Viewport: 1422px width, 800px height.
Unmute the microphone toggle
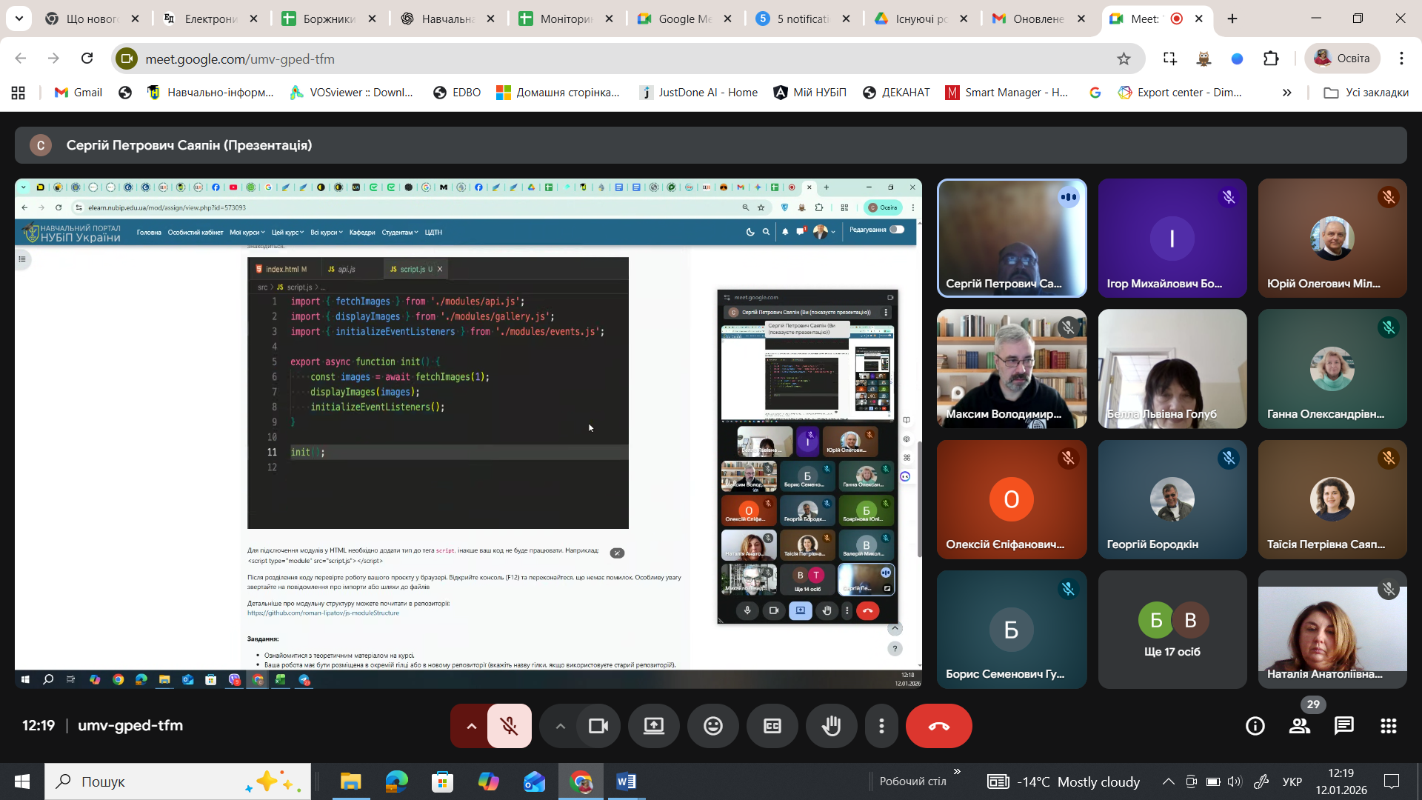510,726
